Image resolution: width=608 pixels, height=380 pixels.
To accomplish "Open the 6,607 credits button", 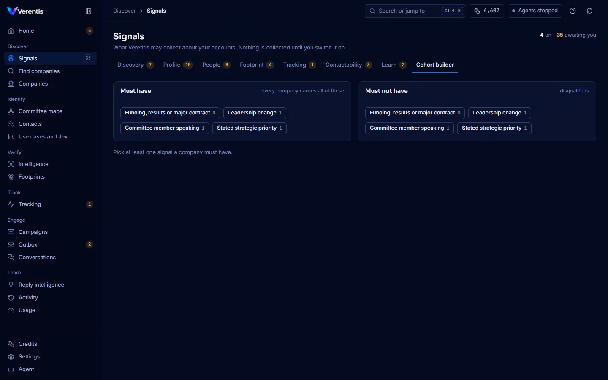I will (x=487, y=11).
